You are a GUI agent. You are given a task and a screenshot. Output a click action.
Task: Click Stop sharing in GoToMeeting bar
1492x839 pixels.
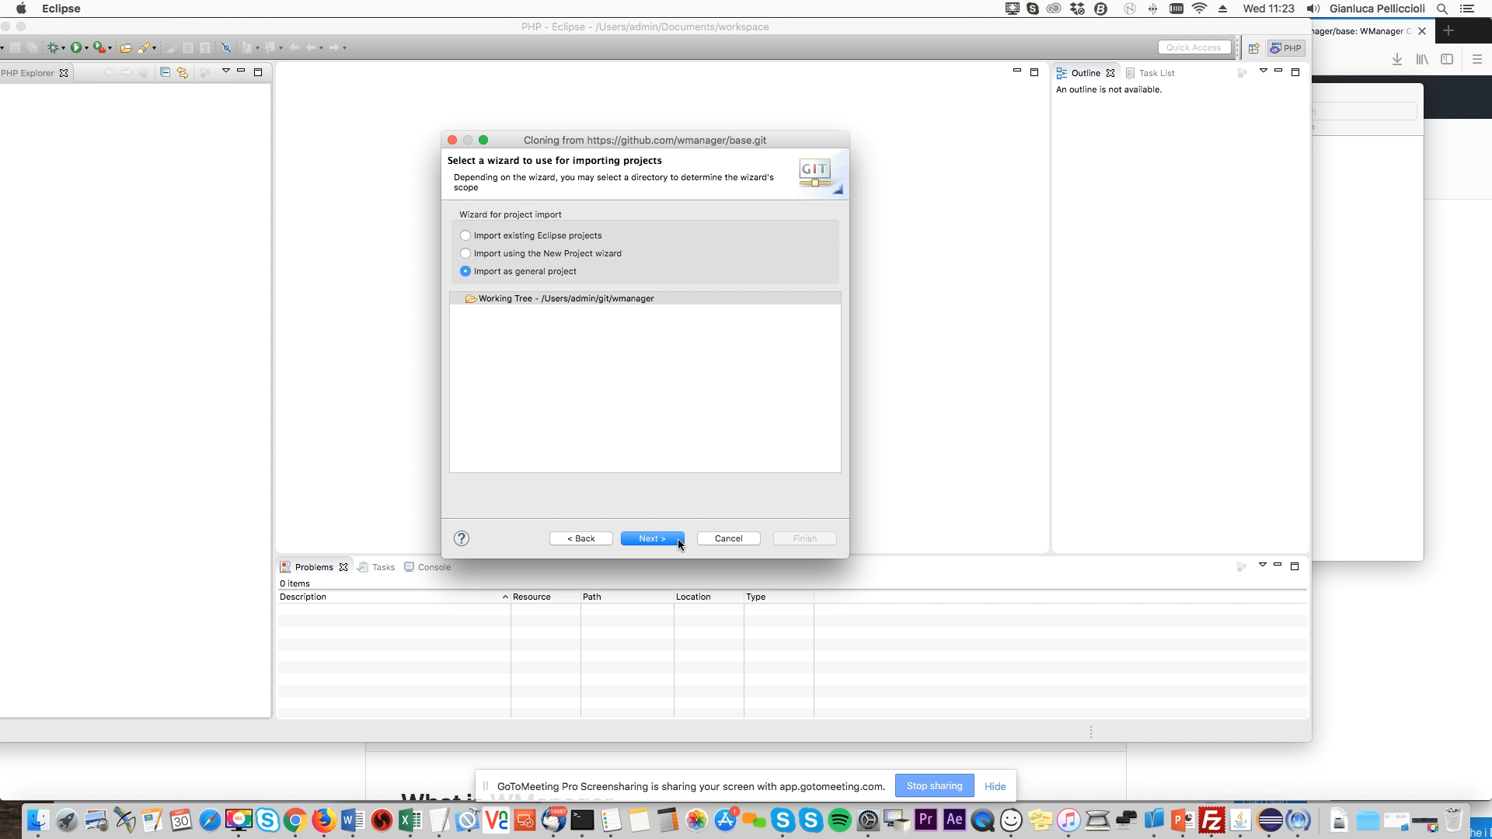tap(934, 785)
